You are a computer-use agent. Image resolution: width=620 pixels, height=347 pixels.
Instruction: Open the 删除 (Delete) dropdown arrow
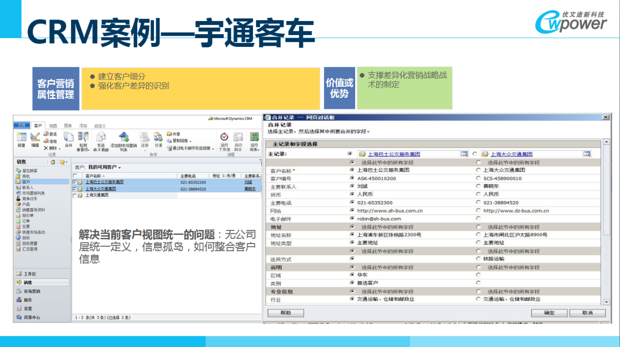click(59, 148)
